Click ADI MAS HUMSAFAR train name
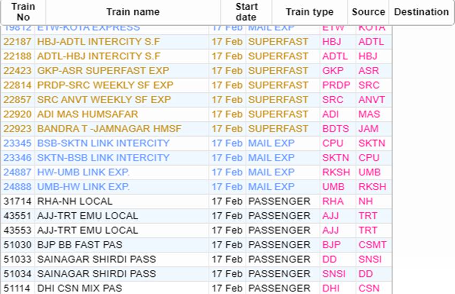Image resolution: width=455 pixels, height=294 pixels. (x=87, y=114)
